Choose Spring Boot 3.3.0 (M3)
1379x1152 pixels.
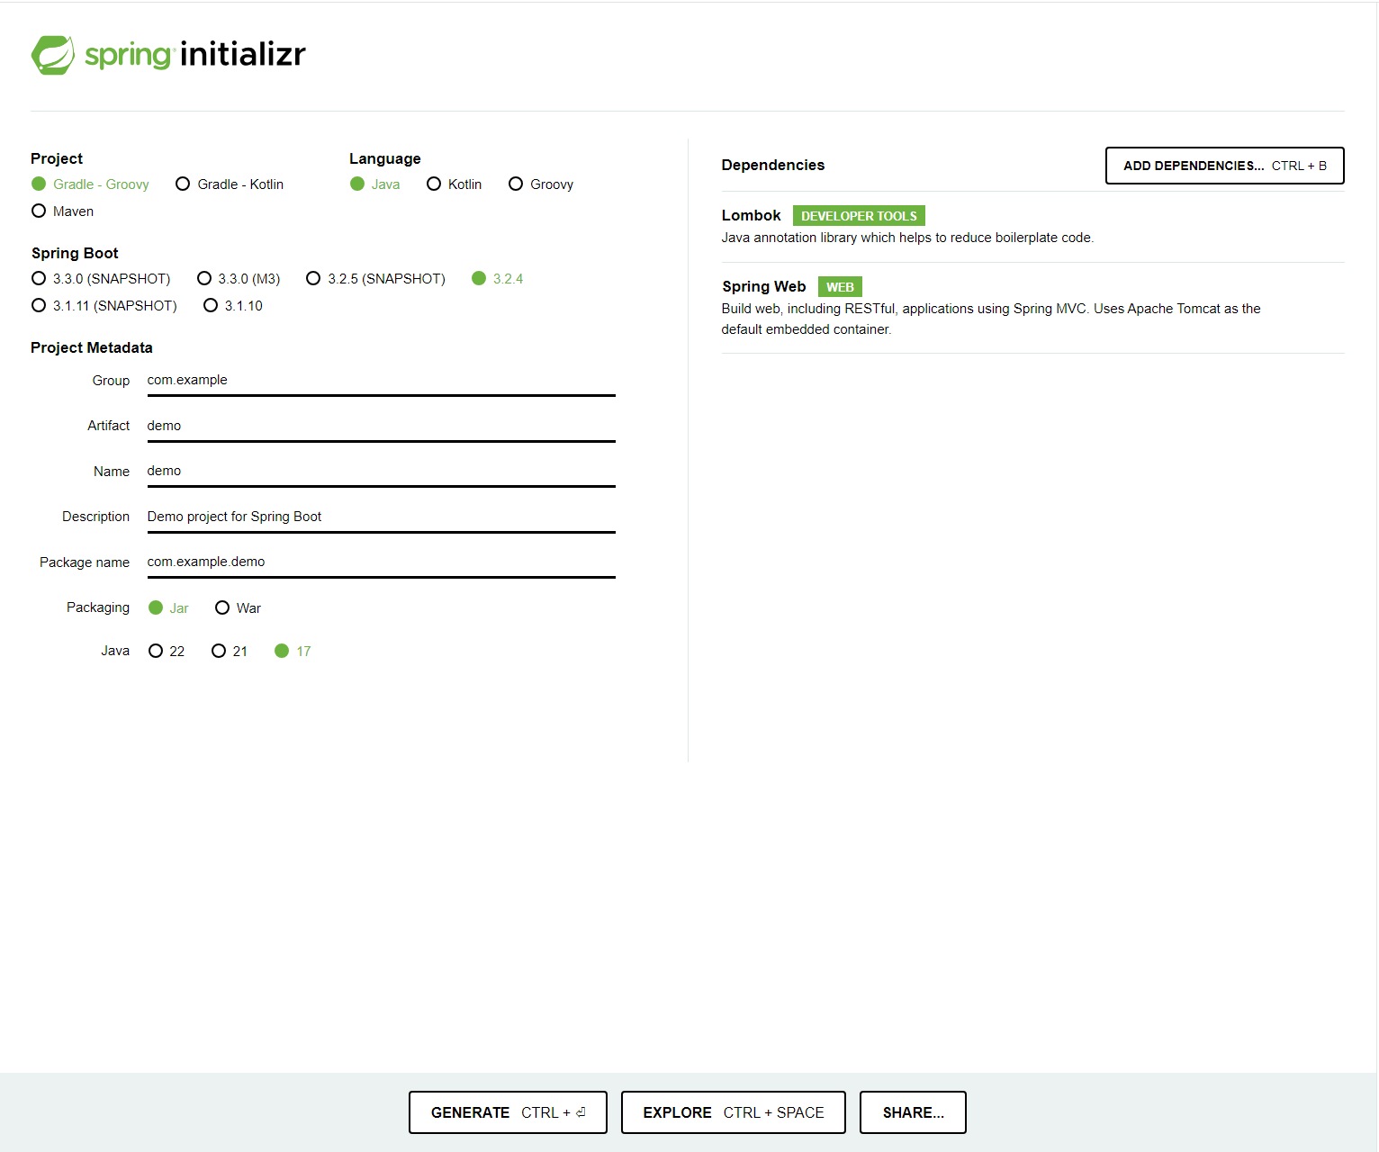239,279
